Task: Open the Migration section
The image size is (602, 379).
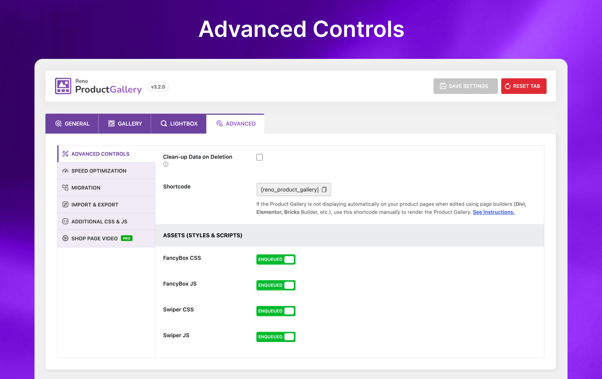Action: [x=106, y=188]
